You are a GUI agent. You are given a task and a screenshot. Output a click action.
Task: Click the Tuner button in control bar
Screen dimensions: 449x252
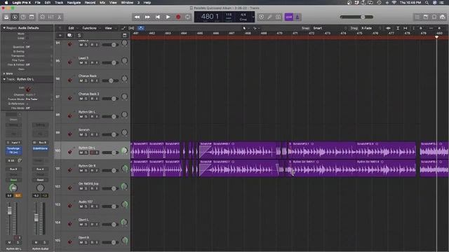(x=269, y=17)
